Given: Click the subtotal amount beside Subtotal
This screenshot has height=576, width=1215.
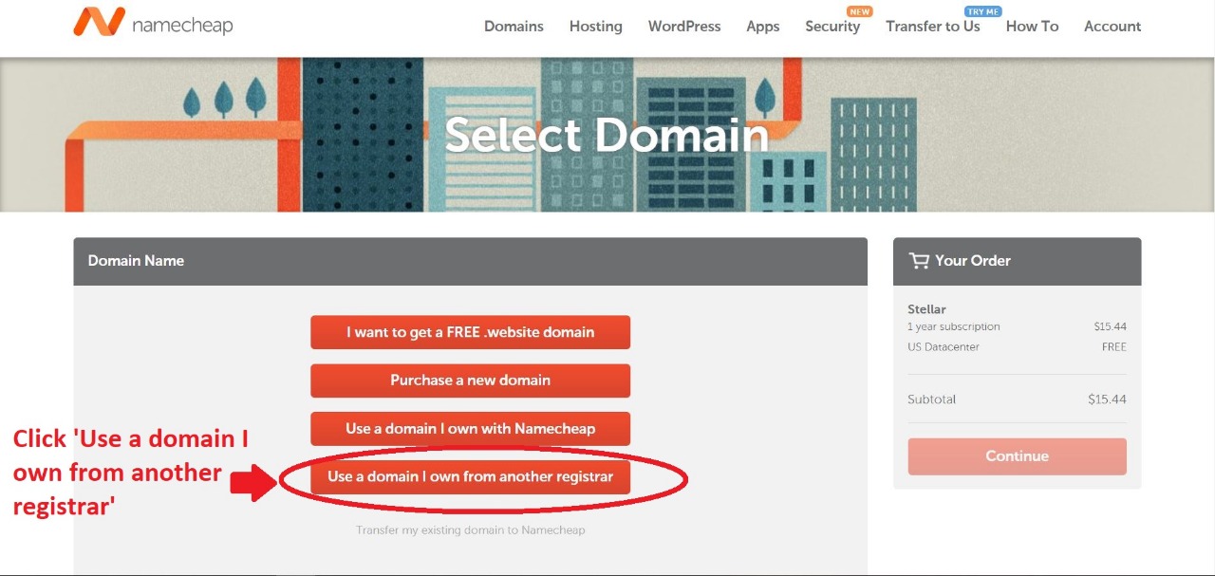Looking at the screenshot, I should click(1107, 399).
